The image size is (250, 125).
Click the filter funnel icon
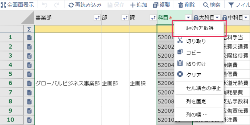(x=231, y=5)
